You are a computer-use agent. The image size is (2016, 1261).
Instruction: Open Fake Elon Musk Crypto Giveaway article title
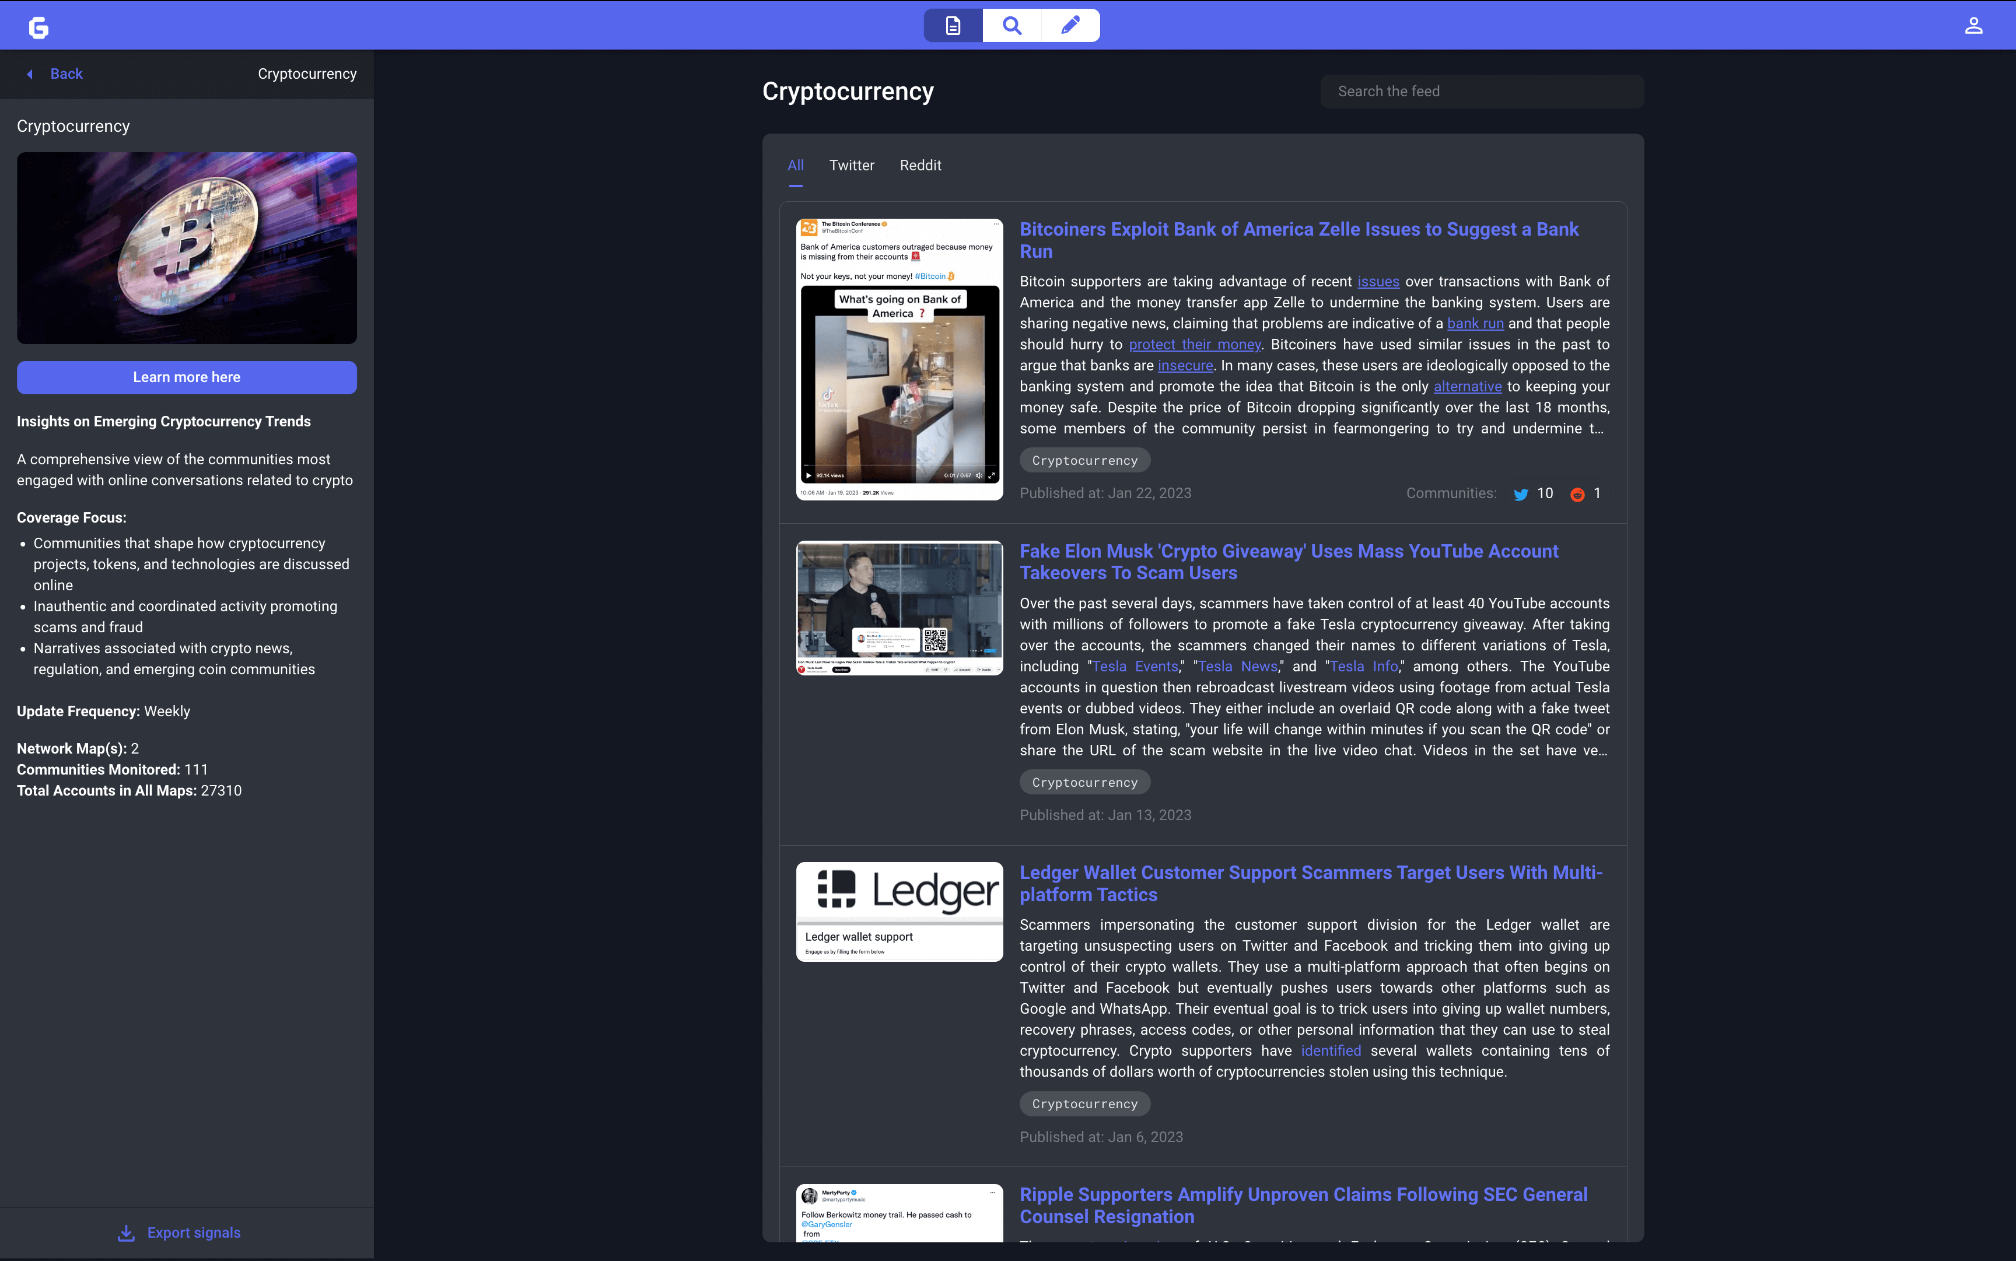tap(1289, 562)
